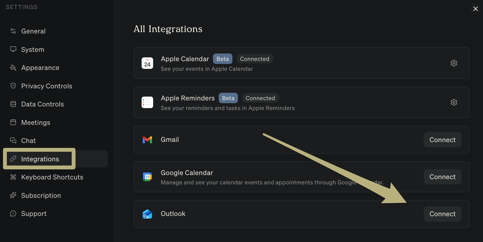This screenshot has height=242, width=483.
Task: Click the Apple Reminders app icon
Action: [x=147, y=102]
